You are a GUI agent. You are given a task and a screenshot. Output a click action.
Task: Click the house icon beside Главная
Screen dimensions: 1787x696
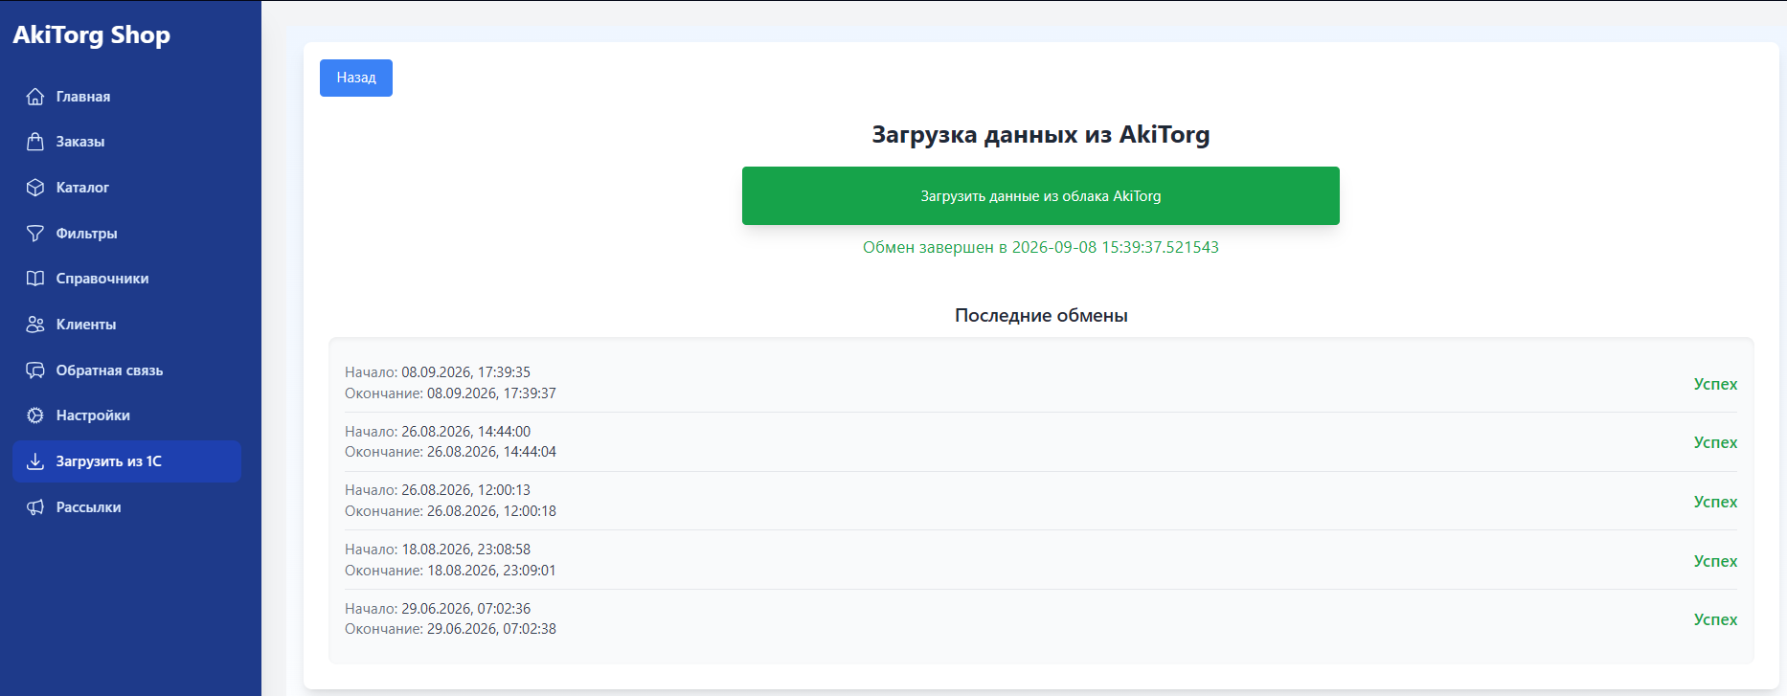pyautogui.click(x=35, y=97)
